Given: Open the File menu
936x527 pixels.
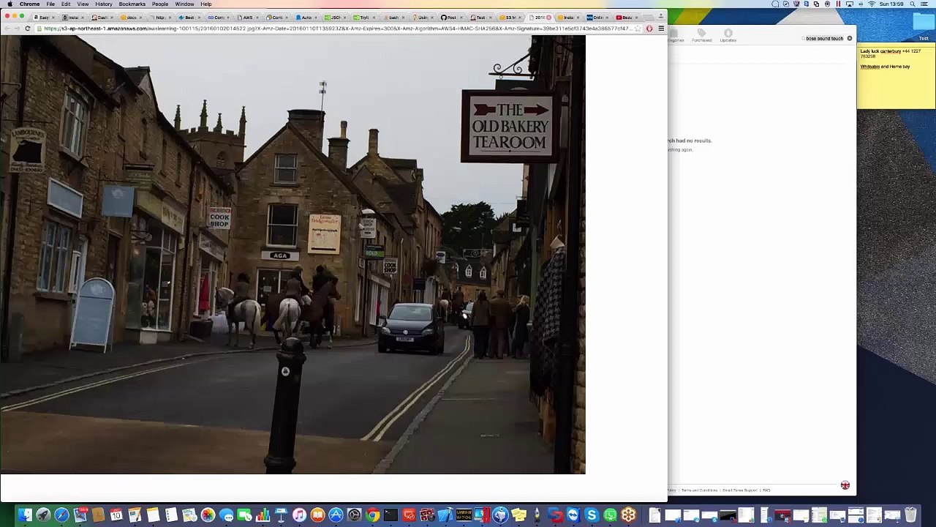Looking at the screenshot, I should [x=50, y=4].
